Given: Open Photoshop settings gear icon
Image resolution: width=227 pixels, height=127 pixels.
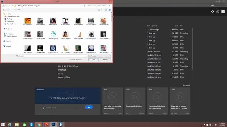Looking at the screenshot, I should coord(212,12).
